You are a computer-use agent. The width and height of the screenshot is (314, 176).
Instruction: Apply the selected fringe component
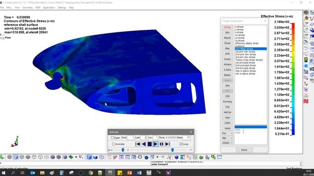coord(228,128)
